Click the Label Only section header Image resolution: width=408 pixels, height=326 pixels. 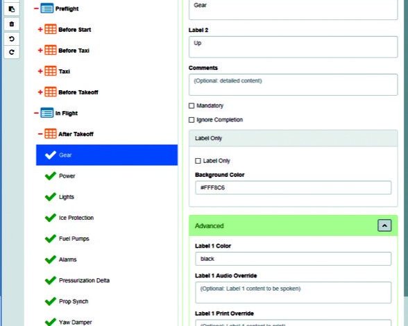(294, 138)
